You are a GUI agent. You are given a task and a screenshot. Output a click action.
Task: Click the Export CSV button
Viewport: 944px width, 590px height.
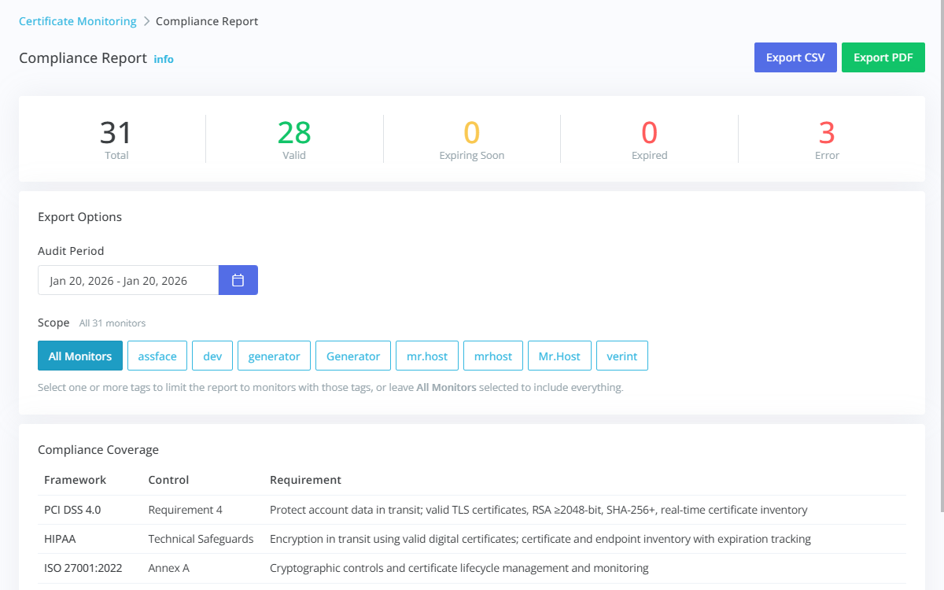[x=795, y=57]
